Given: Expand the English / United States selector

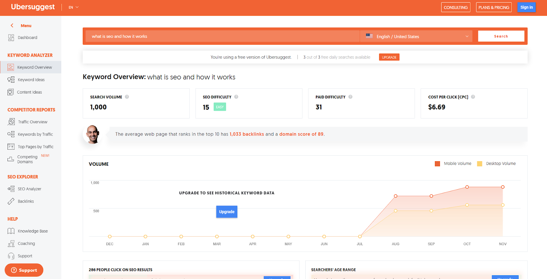Looking at the screenshot, I should (x=416, y=36).
